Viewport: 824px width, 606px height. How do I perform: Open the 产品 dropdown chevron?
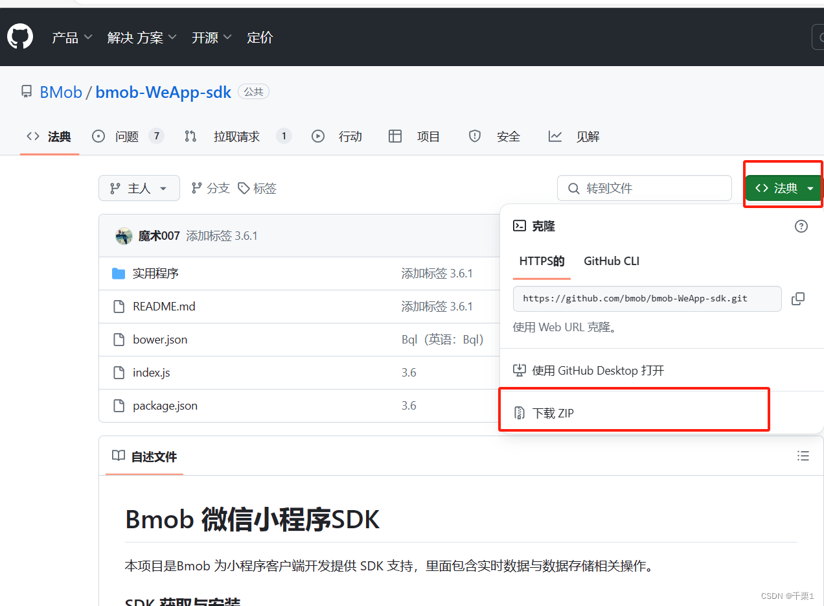[x=89, y=38]
